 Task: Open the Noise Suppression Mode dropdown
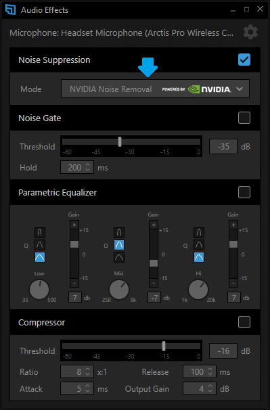pos(155,89)
